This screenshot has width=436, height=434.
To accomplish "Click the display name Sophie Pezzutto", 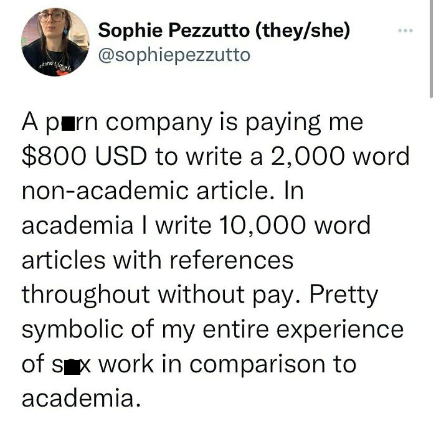I will (x=174, y=30).
